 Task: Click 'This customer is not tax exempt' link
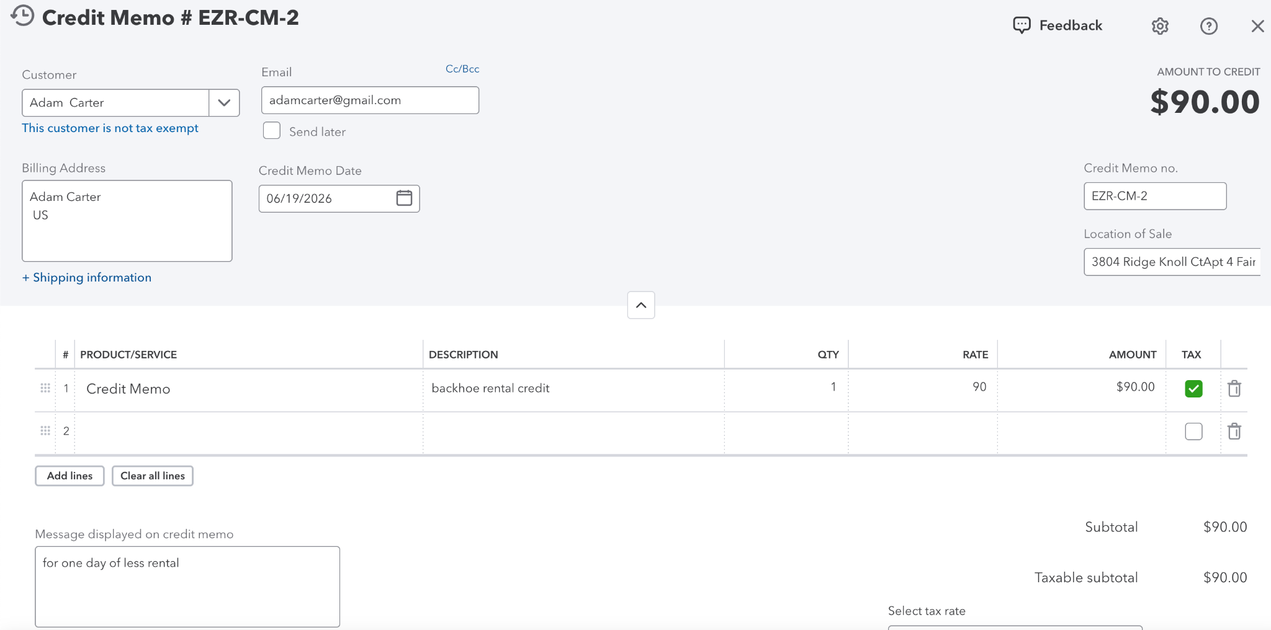click(110, 128)
